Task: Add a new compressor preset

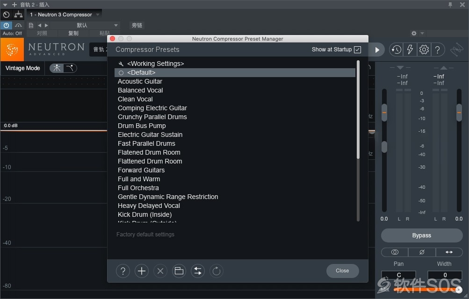Action: pyautogui.click(x=142, y=271)
